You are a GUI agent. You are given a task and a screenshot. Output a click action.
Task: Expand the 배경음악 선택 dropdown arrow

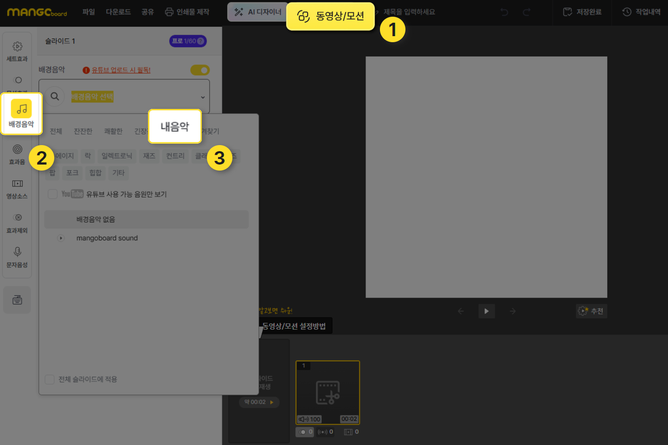pos(203,97)
